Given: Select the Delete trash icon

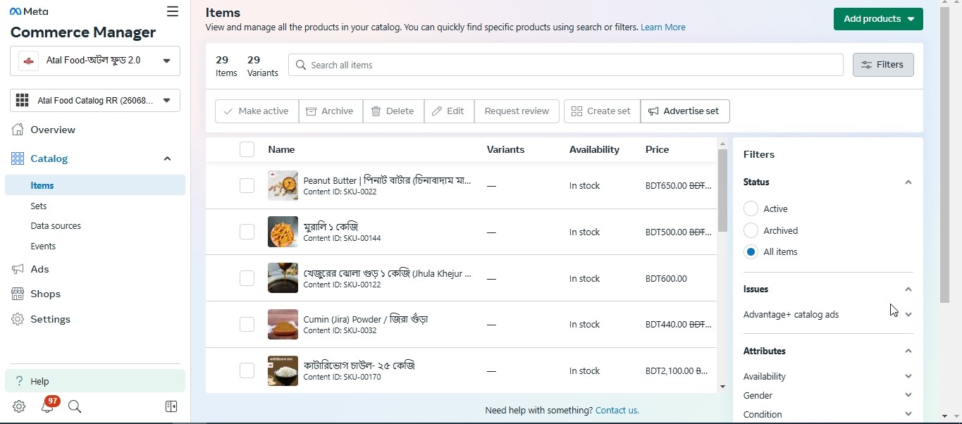Looking at the screenshot, I should pyautogui.click(x=376, y=111).
